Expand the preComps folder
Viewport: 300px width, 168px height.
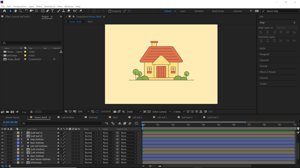[x=1, y=56]
